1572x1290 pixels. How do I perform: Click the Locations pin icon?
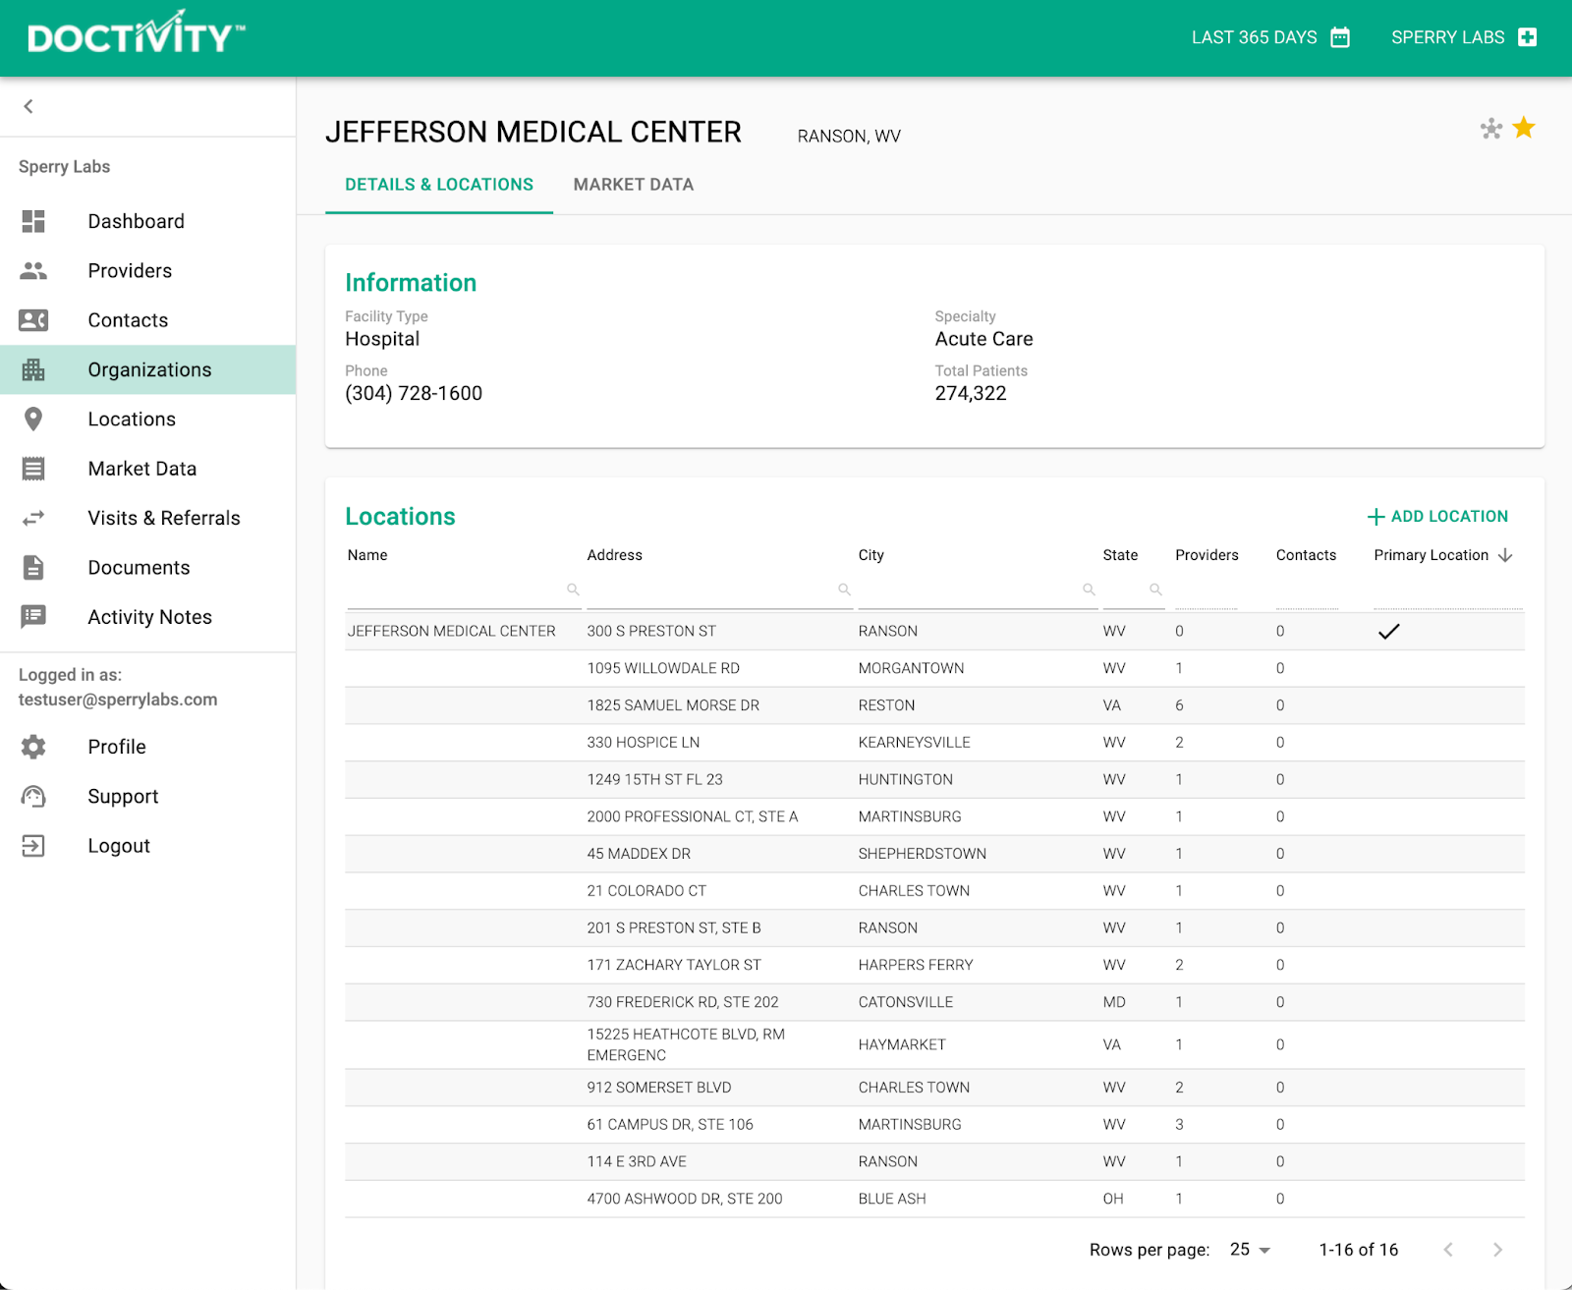coord(33,420)
